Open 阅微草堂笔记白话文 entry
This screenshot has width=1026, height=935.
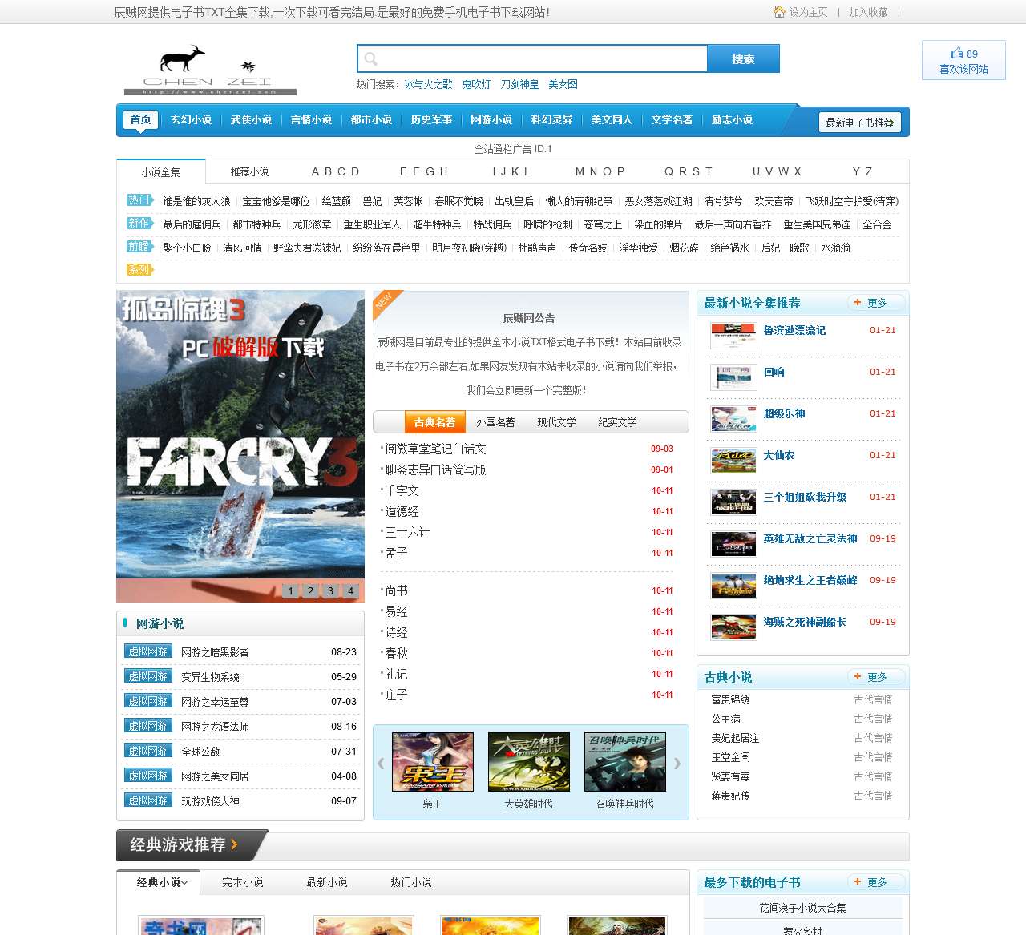tap(435, 449)
